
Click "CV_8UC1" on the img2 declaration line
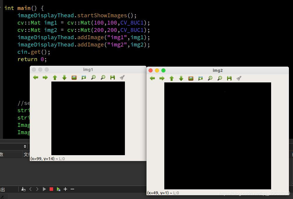[132, 30]
